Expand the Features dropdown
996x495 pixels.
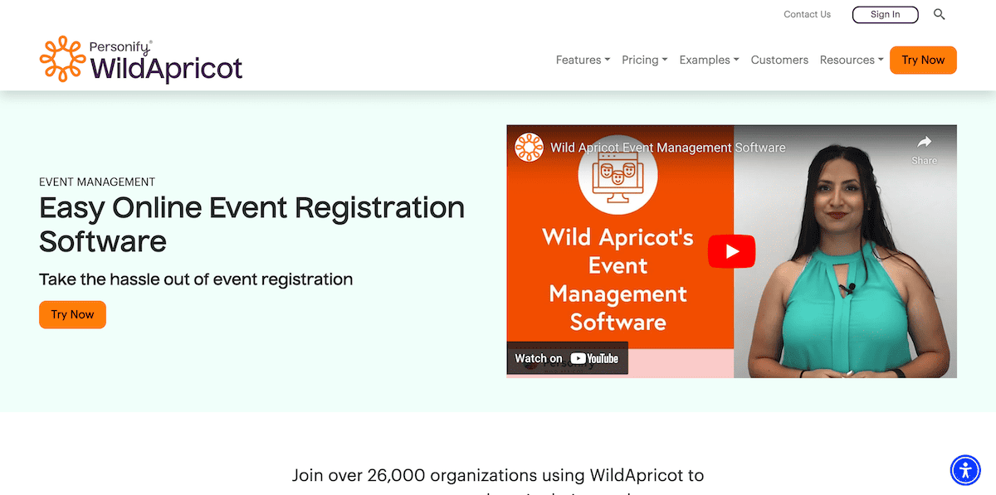pos(582,60)
